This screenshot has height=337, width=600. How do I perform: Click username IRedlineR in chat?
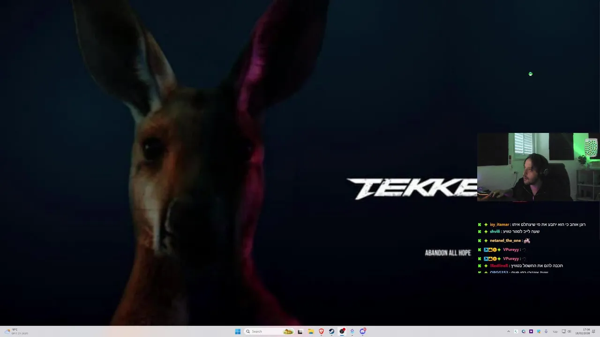click(499, 266)
